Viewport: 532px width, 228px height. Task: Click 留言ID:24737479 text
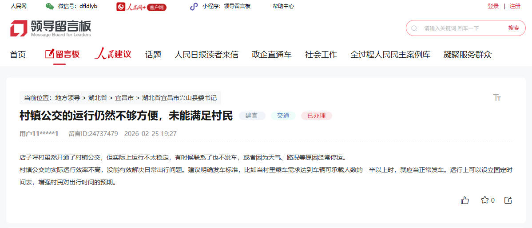point(93,133)
